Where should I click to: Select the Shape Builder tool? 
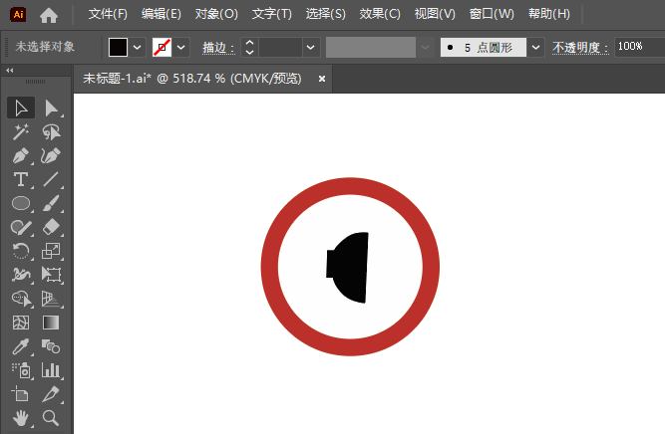21,299
